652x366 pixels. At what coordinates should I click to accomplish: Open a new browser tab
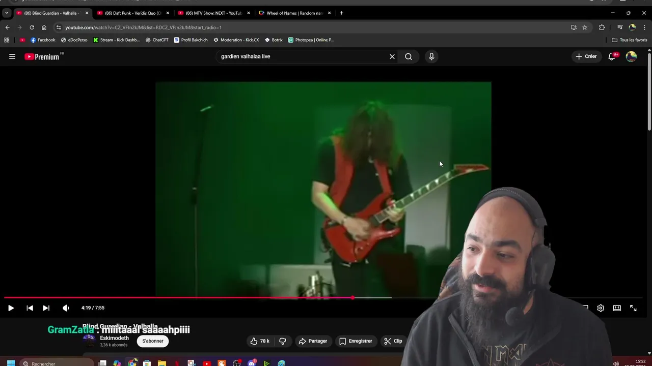click(x=341, y=13)
